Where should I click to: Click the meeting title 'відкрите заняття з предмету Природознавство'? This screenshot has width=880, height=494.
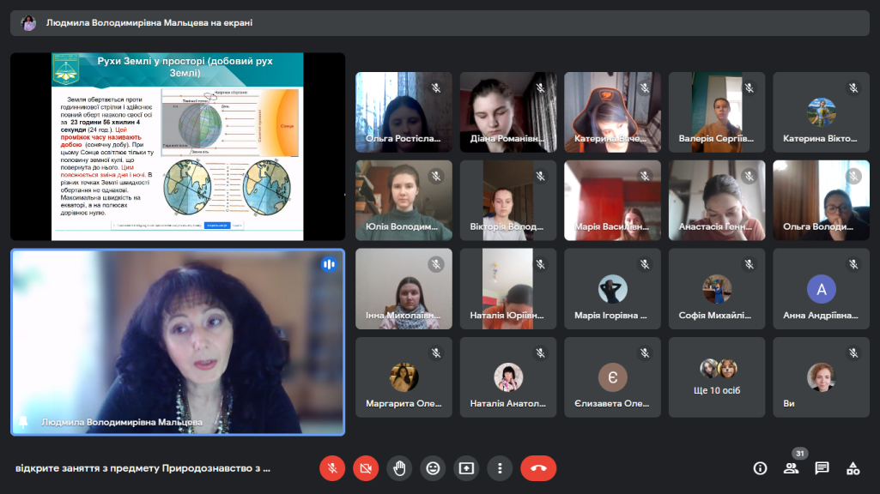pyautogui.click(x=143, y=468)
